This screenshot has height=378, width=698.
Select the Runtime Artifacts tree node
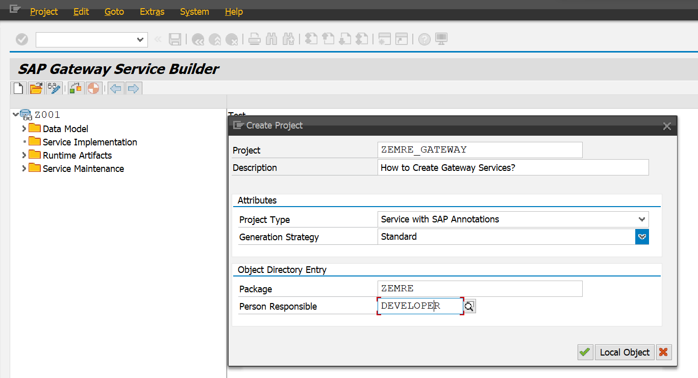pyautogui.click(x=77, y=155)
